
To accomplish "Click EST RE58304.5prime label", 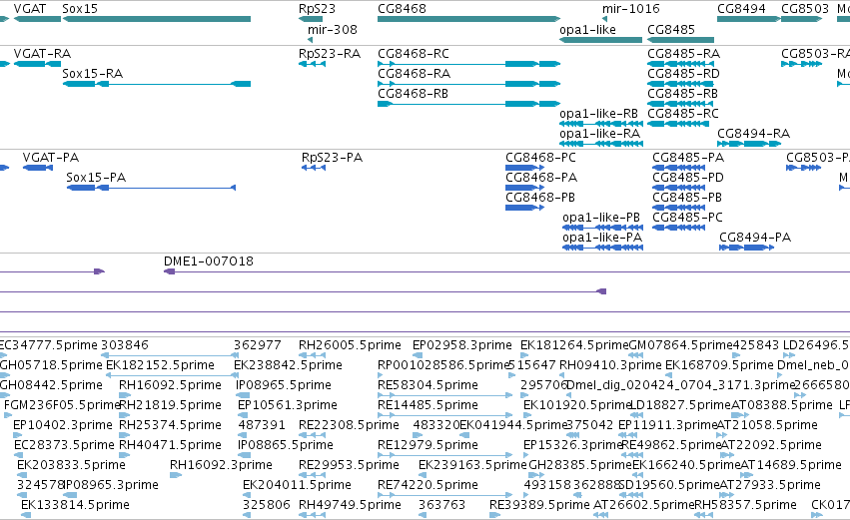I will tap(427, 385).
